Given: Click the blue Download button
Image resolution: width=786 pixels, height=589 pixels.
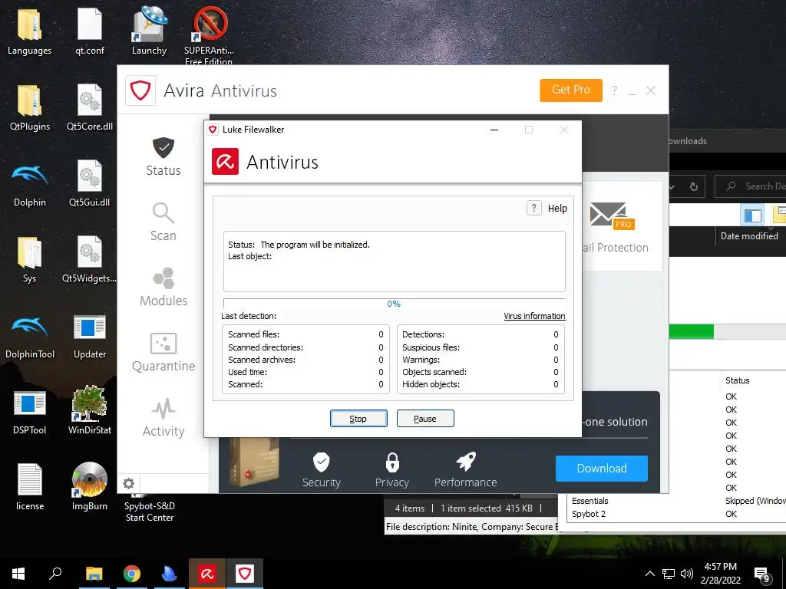Looking at the screenshot, I should (x=602, y=469).
